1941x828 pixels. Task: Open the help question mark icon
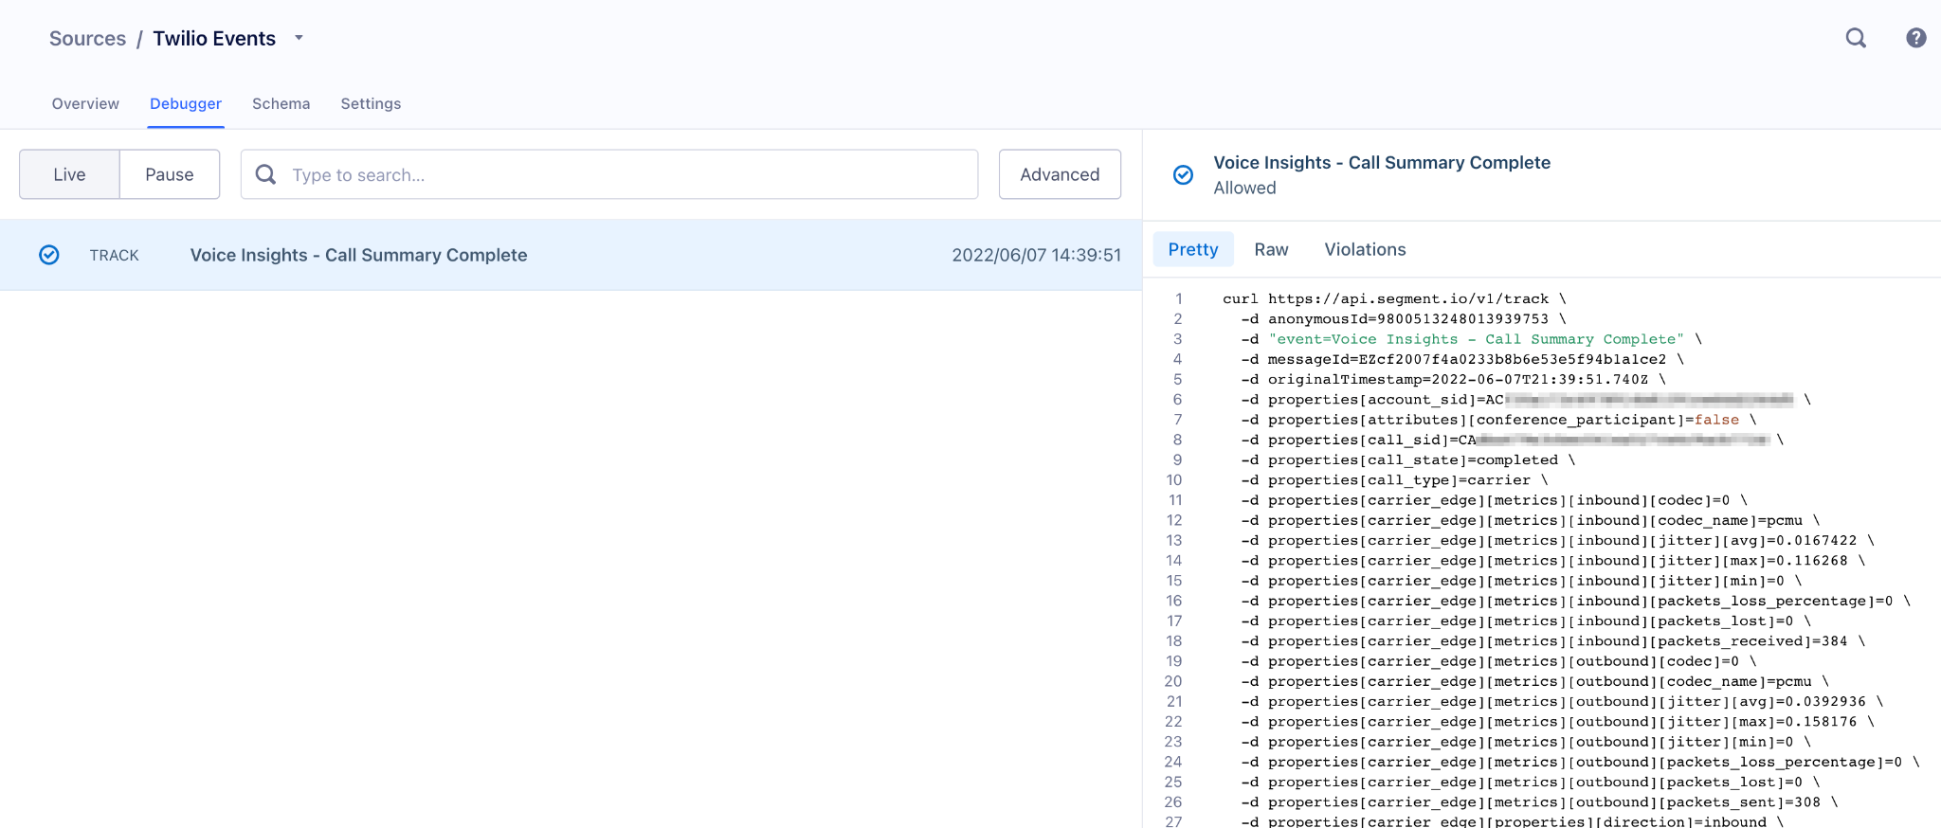tap(1915, 38)
